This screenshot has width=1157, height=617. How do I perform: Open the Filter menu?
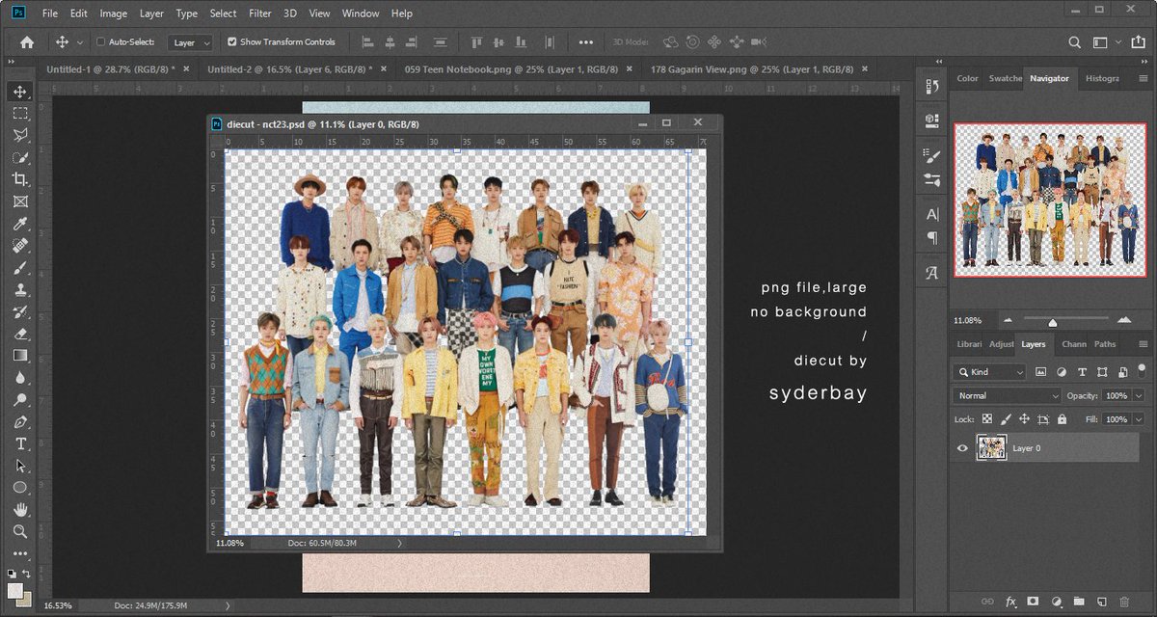[x=259, y=13]
